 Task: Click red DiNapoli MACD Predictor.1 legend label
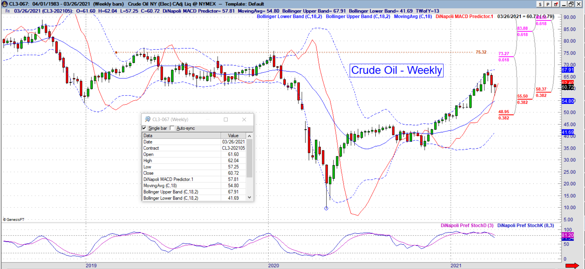pos(464,17)
